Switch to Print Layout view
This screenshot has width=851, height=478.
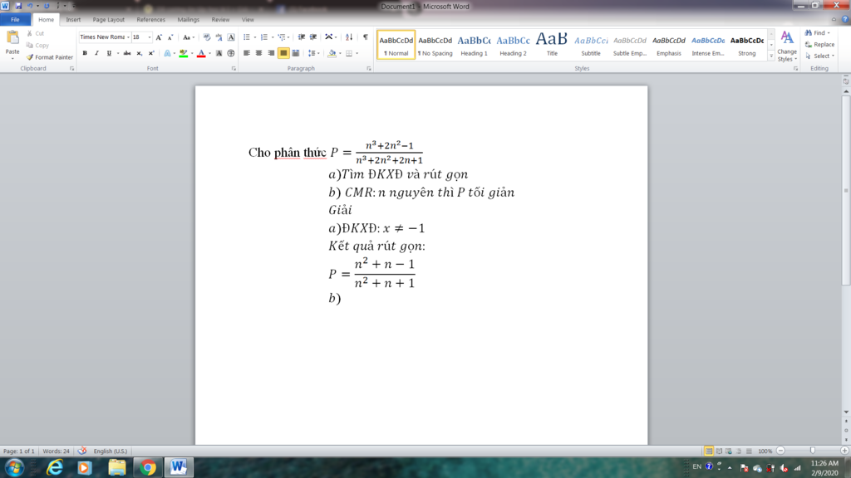[x=709, y=451]
